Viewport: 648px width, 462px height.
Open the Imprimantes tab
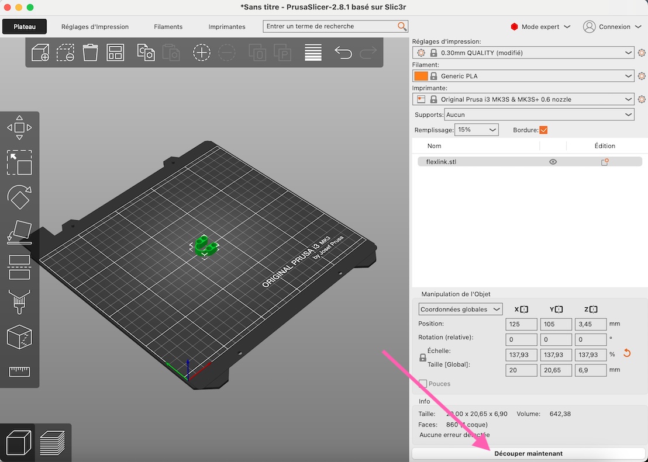tap(227, 27)
